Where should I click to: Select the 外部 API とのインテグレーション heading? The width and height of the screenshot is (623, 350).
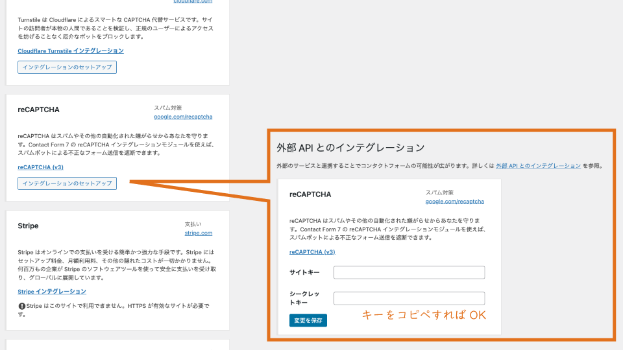[350, 148]
